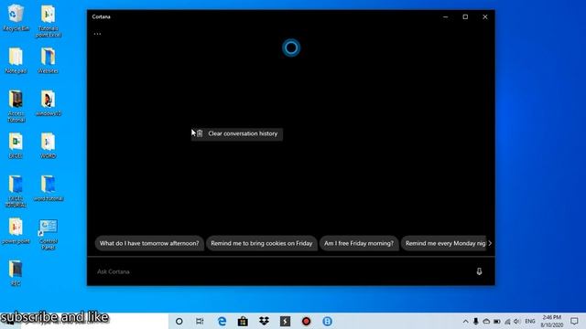This screenshot has height=329, width=586.
Task: Select the REC folder icon
Action: tap(16, 273)
